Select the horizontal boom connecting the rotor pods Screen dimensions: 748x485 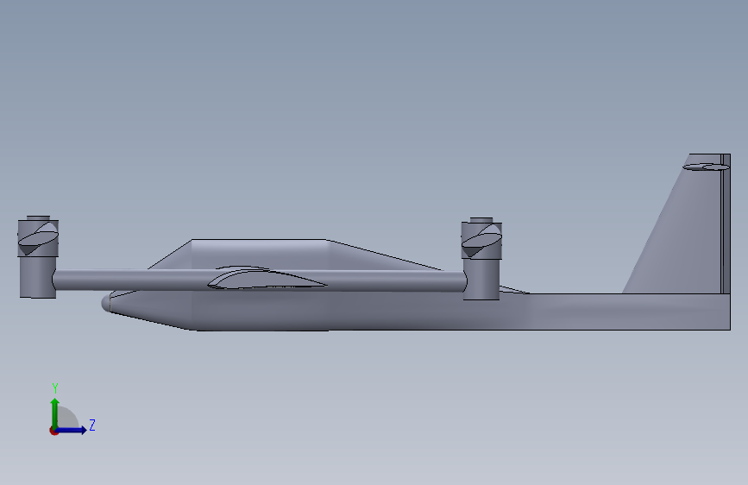259,280
